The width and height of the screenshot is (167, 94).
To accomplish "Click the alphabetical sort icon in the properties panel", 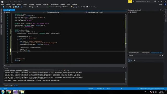I will click(132, 61).
